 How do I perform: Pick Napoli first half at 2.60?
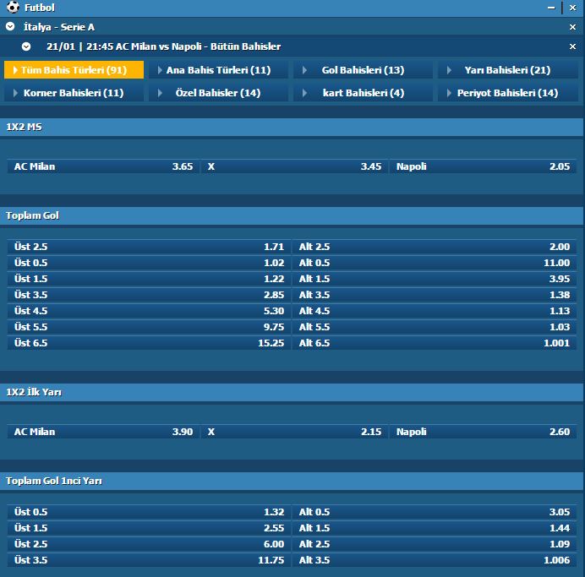tap(484, 432)
